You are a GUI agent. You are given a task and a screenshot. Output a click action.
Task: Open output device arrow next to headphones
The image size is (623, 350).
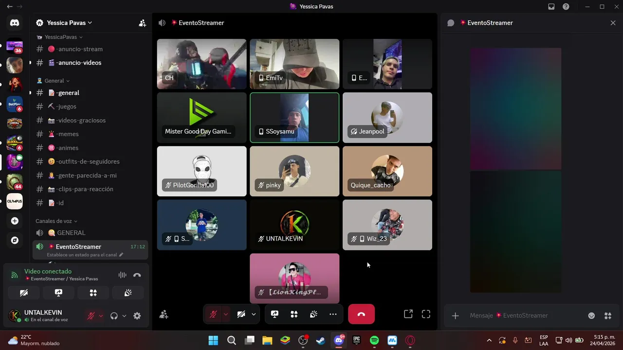124,316
